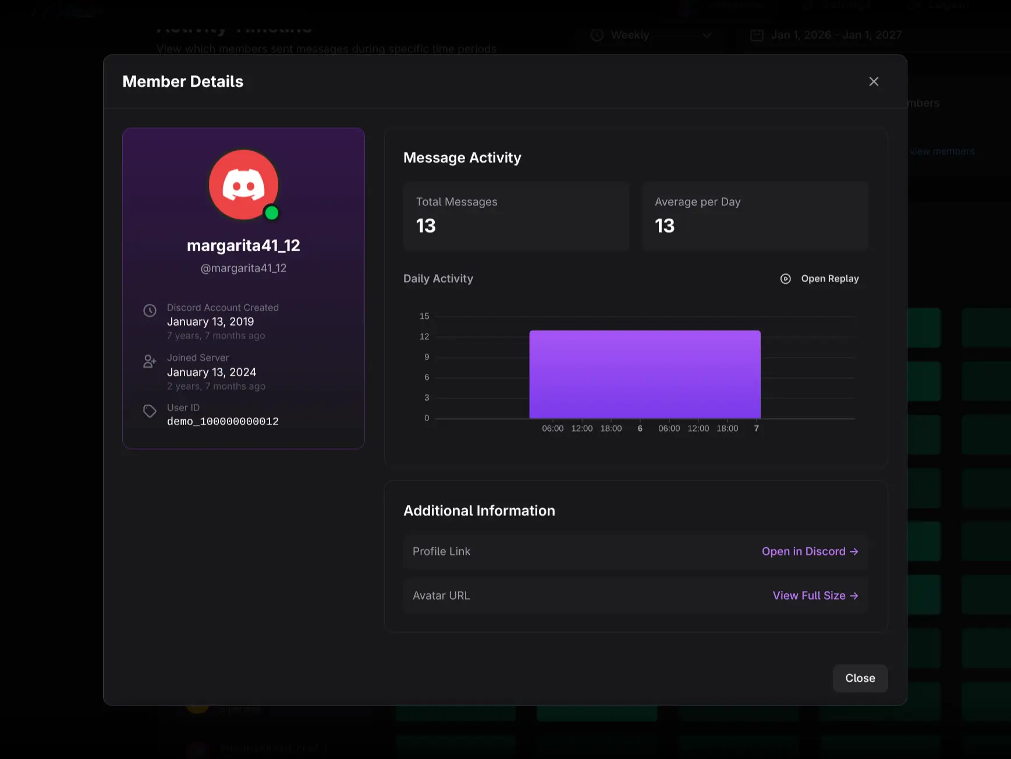The height and width of the screenshot is (759, 1011).
Task: Click the play-circle icon beside Open Replay
Action: 786,279
